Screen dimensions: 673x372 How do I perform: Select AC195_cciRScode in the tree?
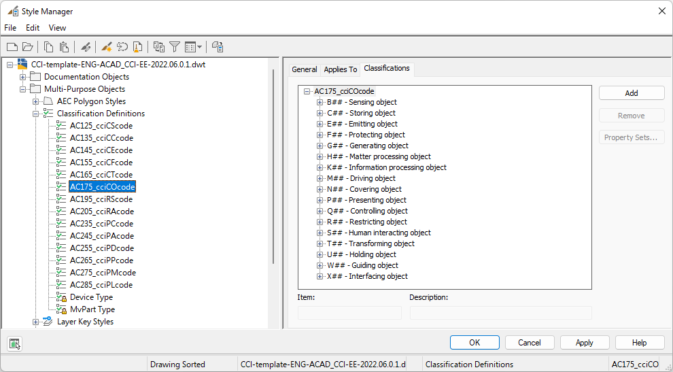point(101,199)
